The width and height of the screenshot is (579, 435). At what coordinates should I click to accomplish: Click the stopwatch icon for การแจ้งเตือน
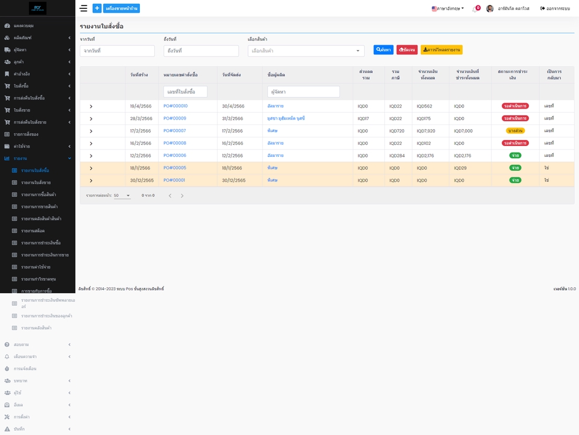tap(7, 369)
